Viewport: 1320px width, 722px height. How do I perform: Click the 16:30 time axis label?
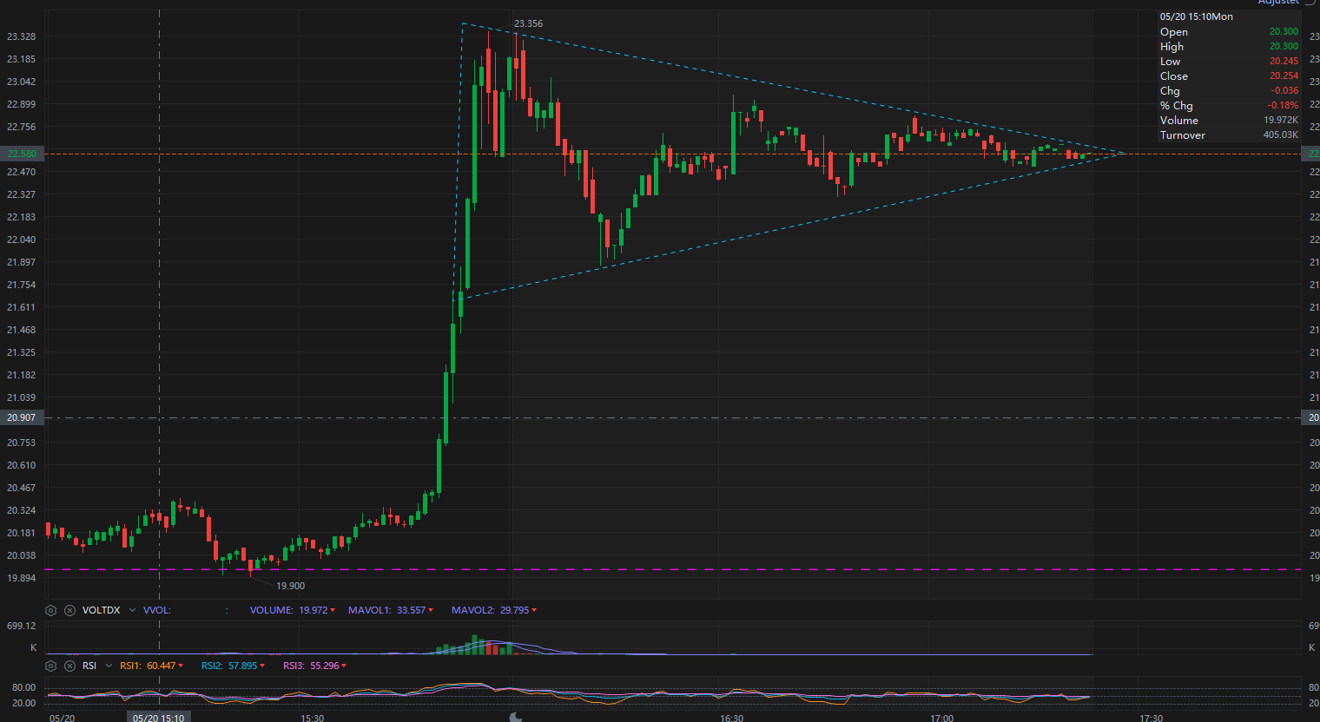732,718
